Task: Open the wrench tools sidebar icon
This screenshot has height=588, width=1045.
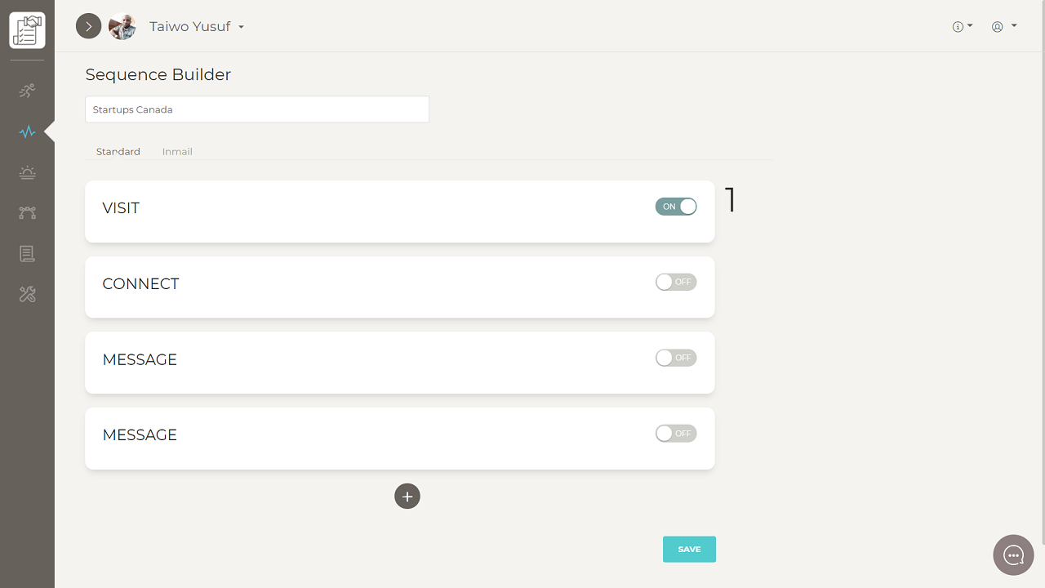Action: [27, 295]
